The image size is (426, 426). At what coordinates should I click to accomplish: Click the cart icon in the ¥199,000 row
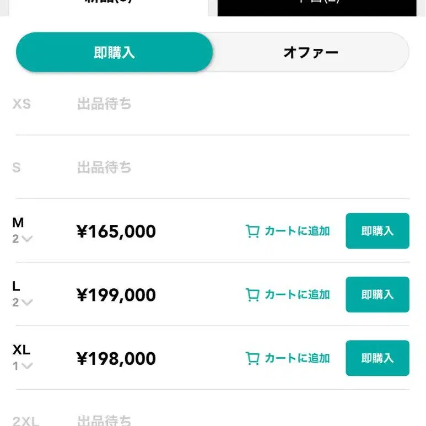tap(252, 295)
